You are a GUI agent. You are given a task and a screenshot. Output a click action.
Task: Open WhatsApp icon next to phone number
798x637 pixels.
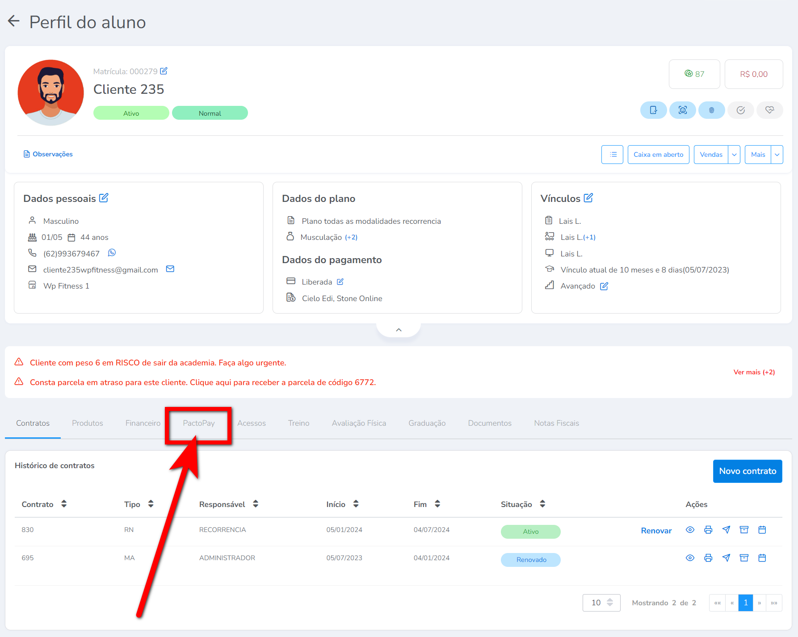(x=112, y=253)
